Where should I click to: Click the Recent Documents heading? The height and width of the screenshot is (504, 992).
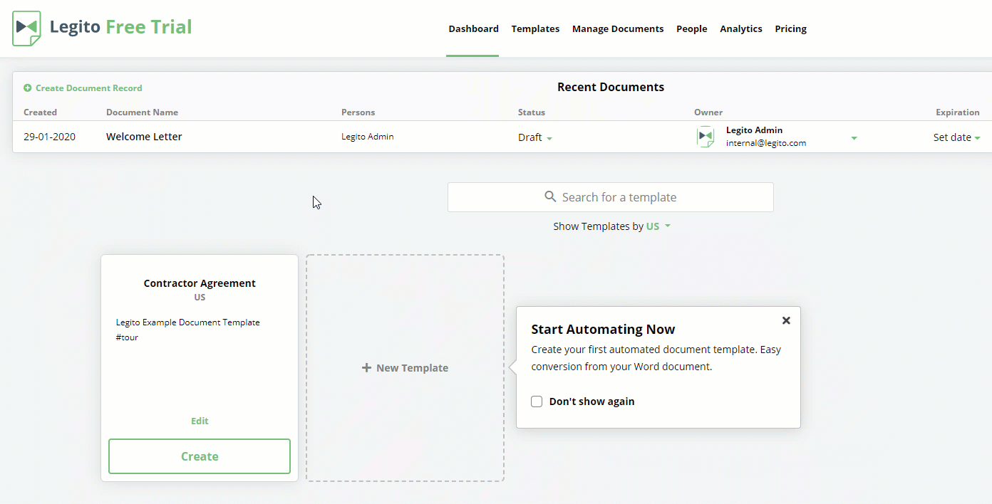tap(611, 87)
